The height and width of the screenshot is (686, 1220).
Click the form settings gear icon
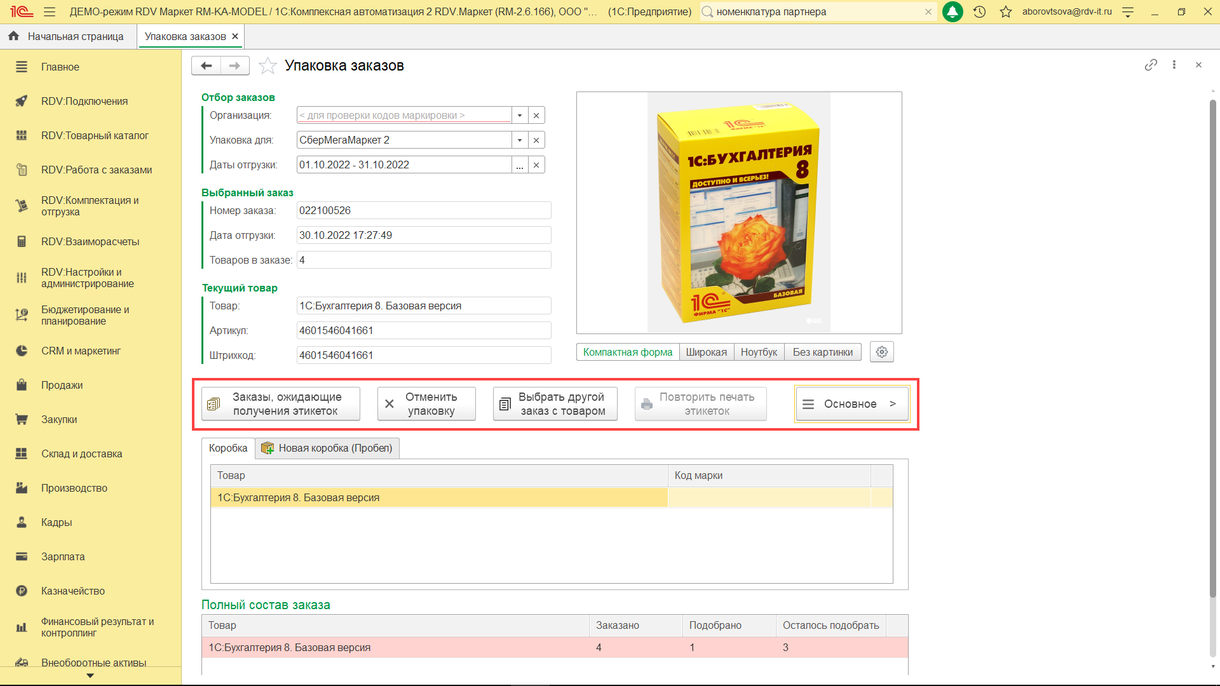pyautogui.click(x=881, y=352)
